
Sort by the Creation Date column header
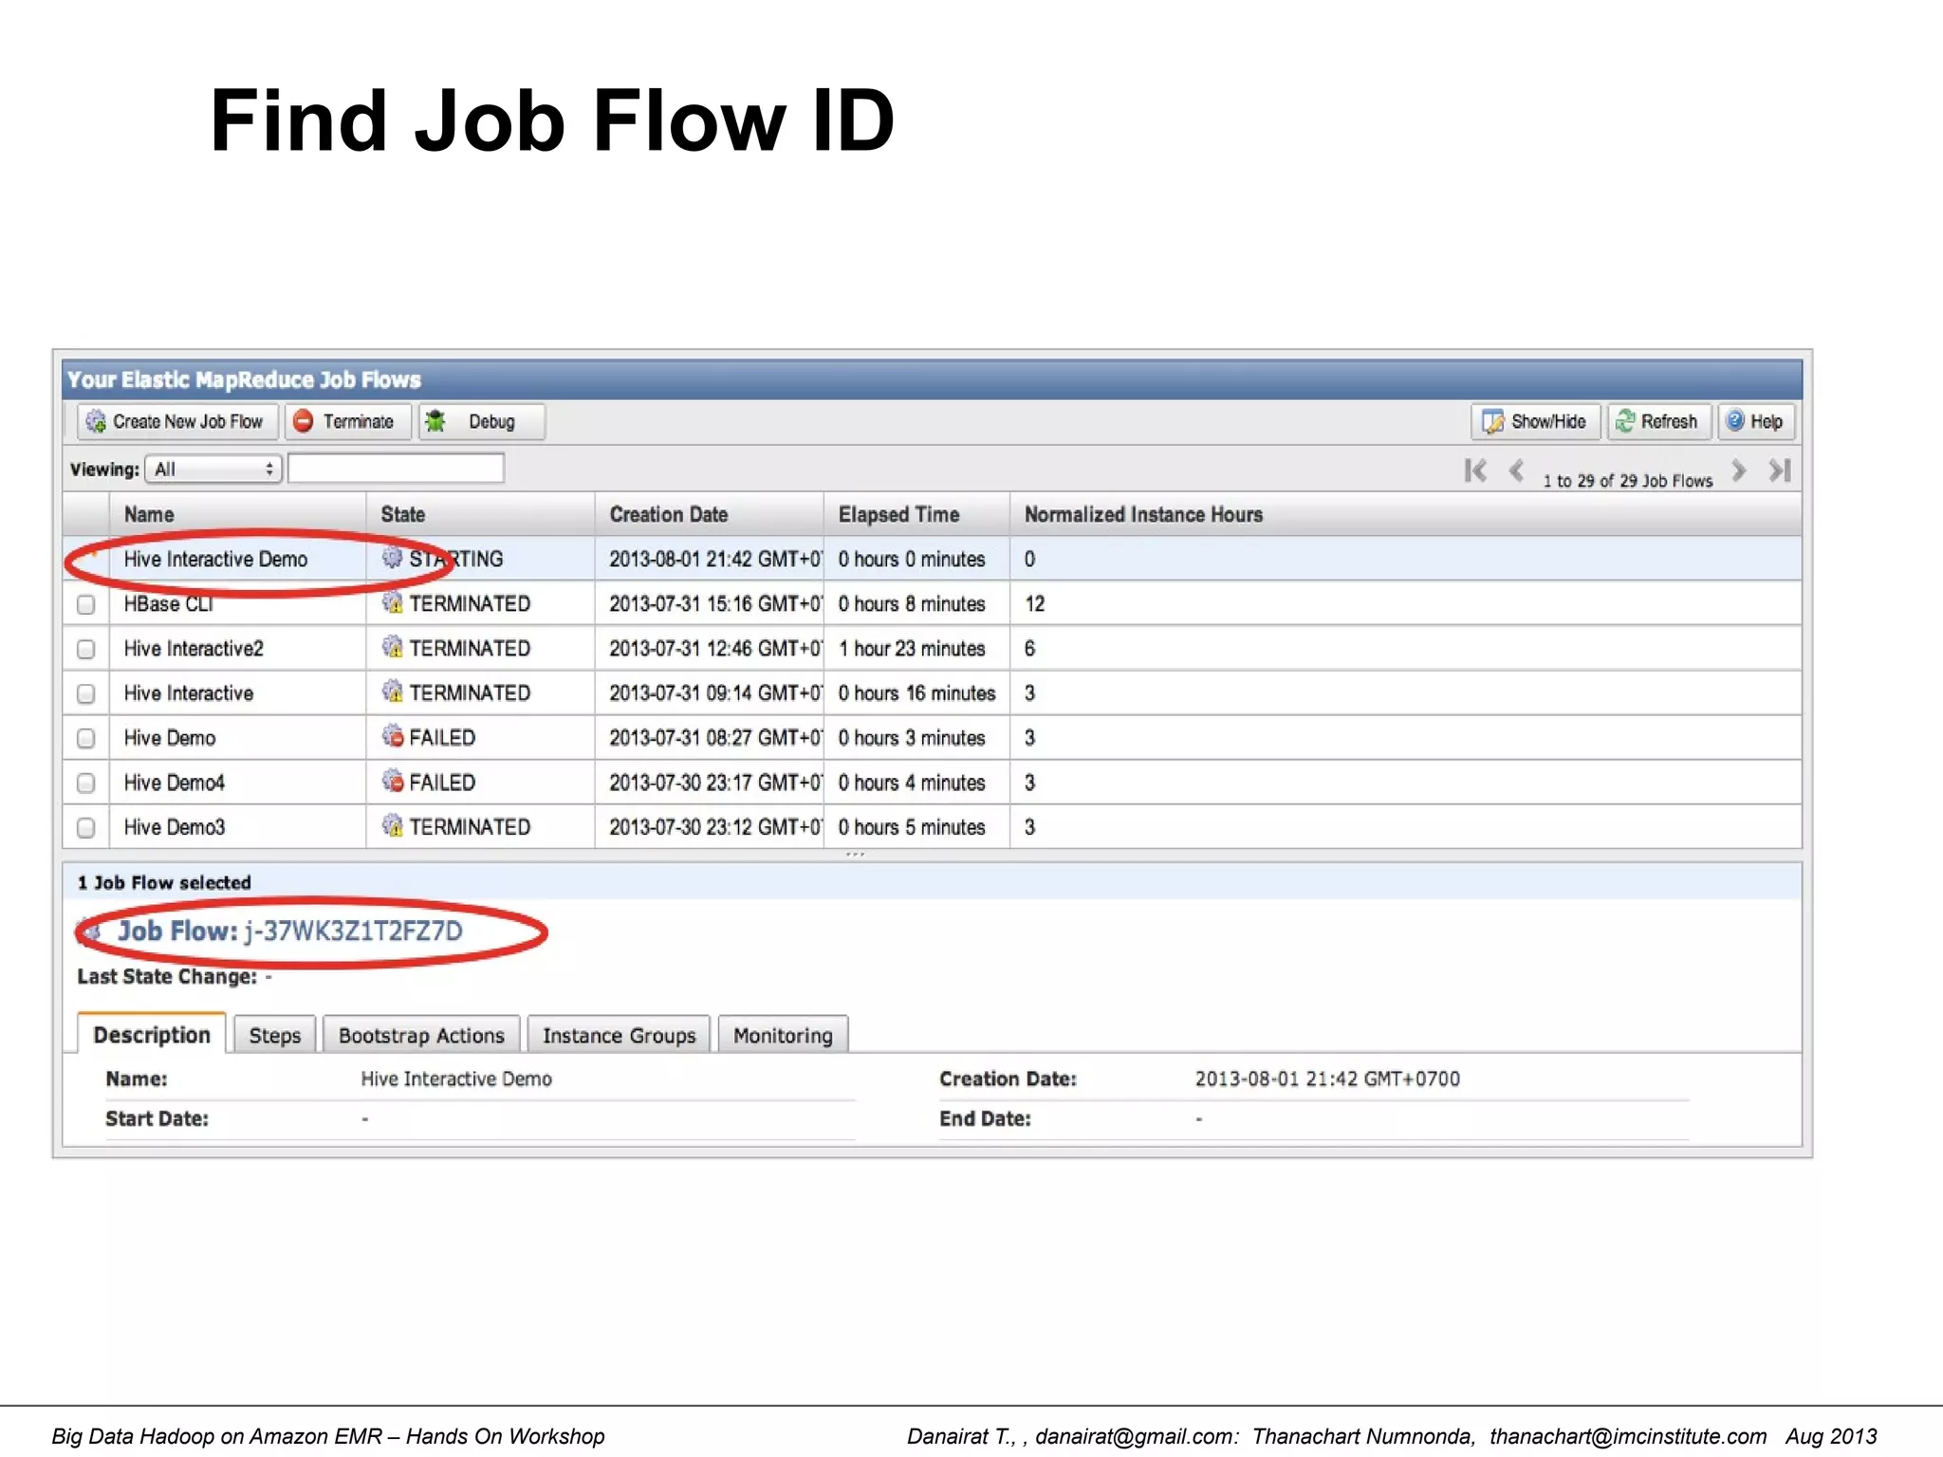[669, 514]
